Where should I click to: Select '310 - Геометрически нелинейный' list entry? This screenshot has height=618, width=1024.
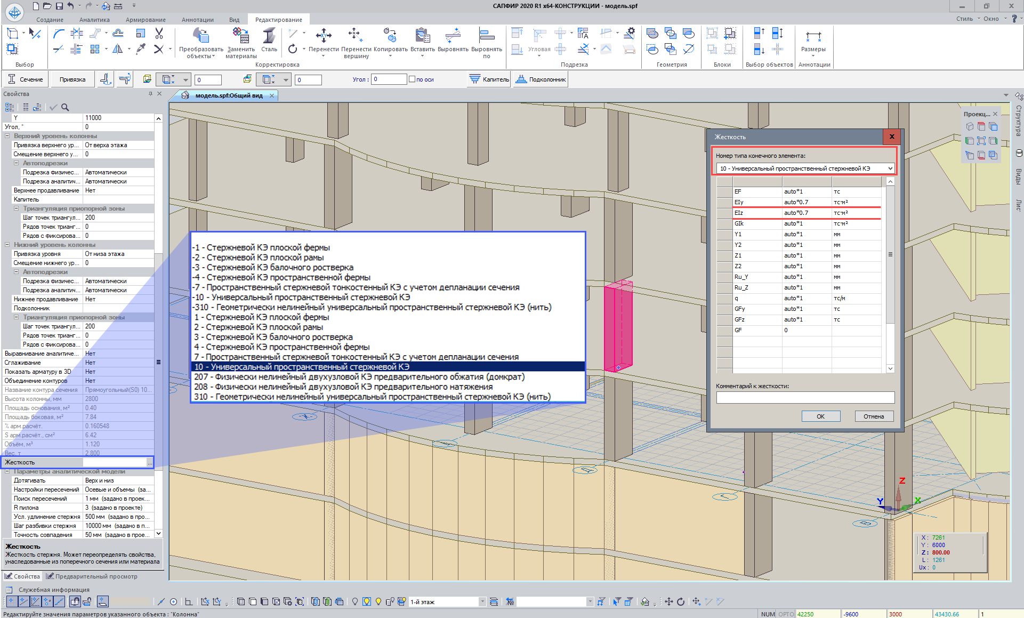click(x=372, y=397)
